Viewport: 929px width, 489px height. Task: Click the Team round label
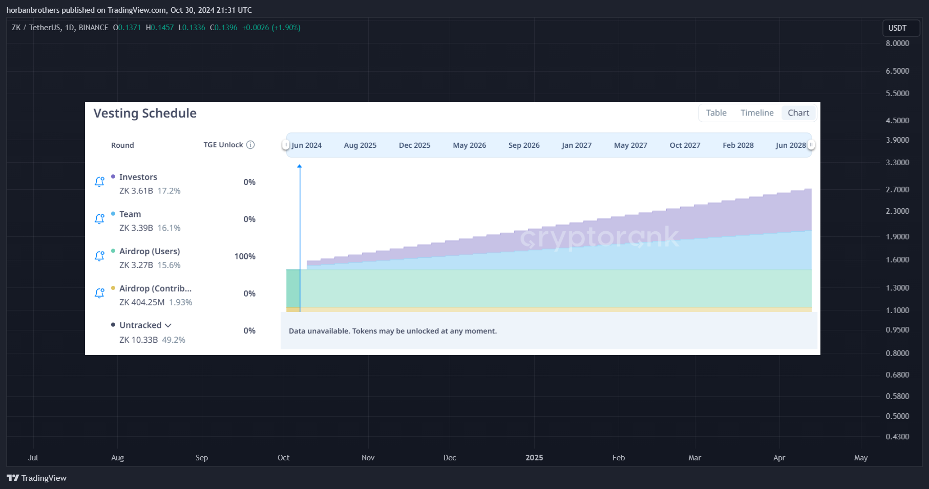pos(130,214)
